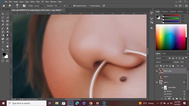Screen dimensions: 189x106
Task: Change screen mode from toolbox
Action: pyautogui.click(x=7, y=61)
